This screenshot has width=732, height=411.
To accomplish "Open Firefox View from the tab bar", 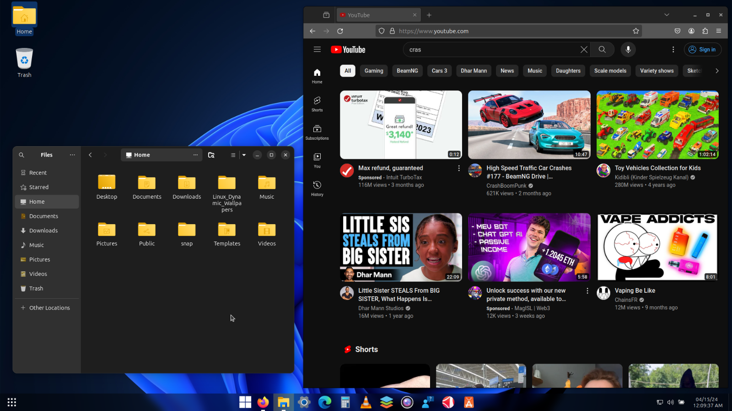I will [x=326, y=15].
